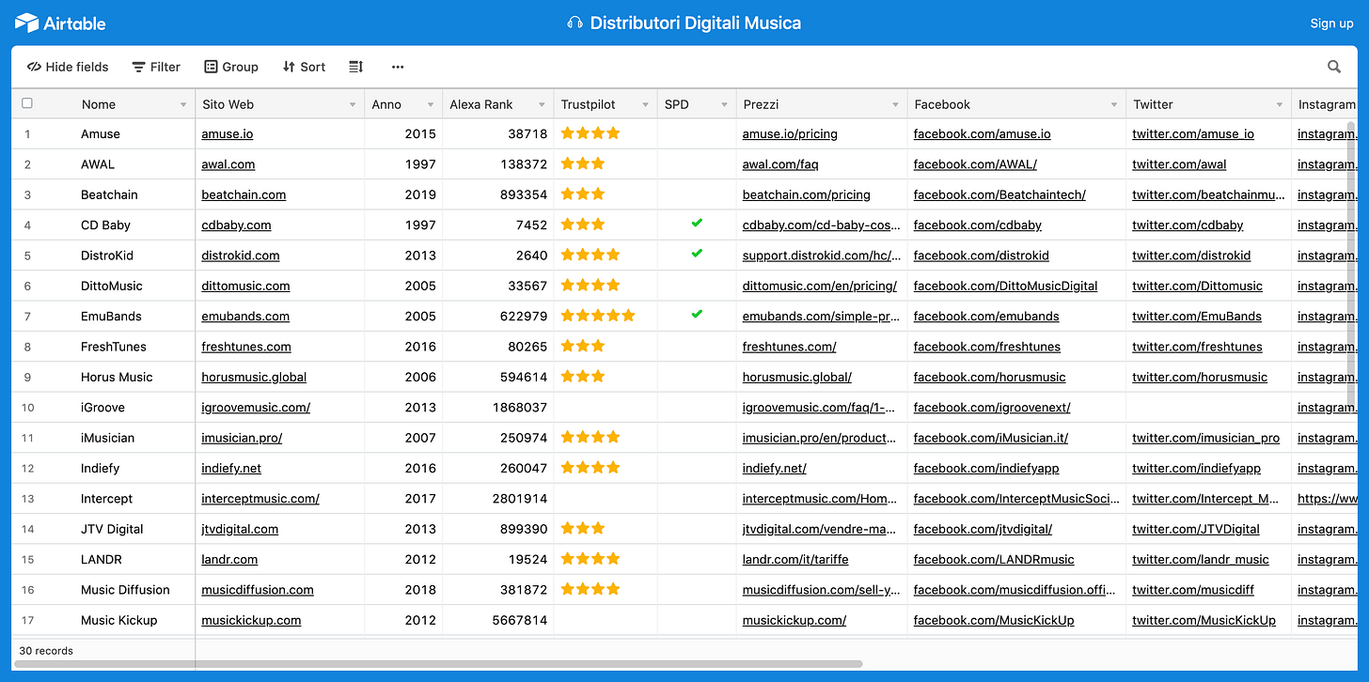1369x682 pixels.
Task: Click the Trustpilot stars for LANDR
Action: [590, 558]
